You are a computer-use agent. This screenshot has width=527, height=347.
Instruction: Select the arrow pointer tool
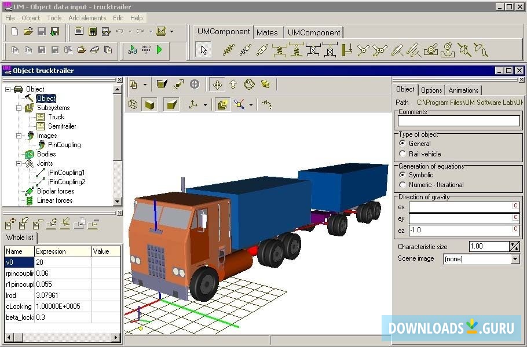coord(203,50)
